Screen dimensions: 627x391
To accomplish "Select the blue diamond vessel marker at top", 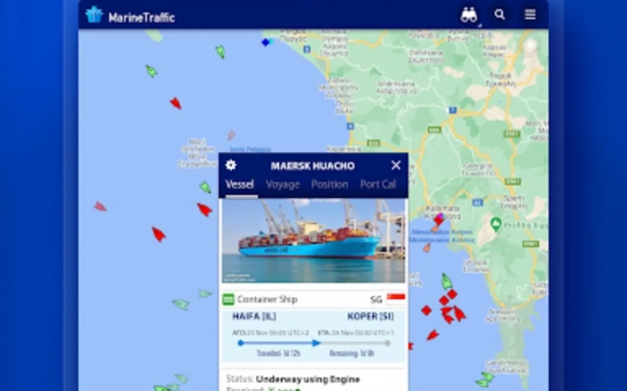I will click(265, 42).
